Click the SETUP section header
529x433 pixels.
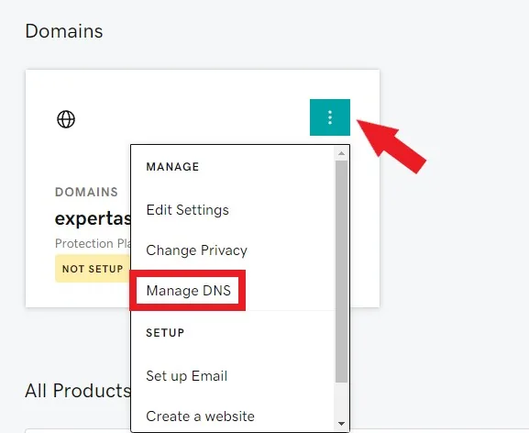click(x=165, y=333)
